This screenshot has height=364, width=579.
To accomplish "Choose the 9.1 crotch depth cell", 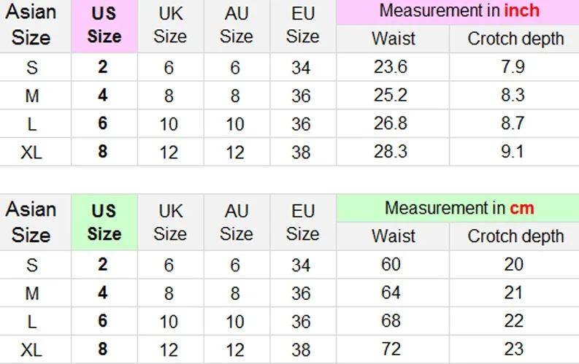I will click(x=513, y=152).
